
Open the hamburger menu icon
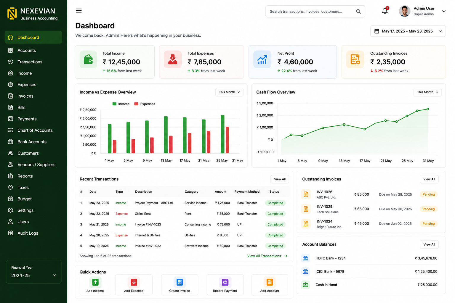[x=79, y=11]
